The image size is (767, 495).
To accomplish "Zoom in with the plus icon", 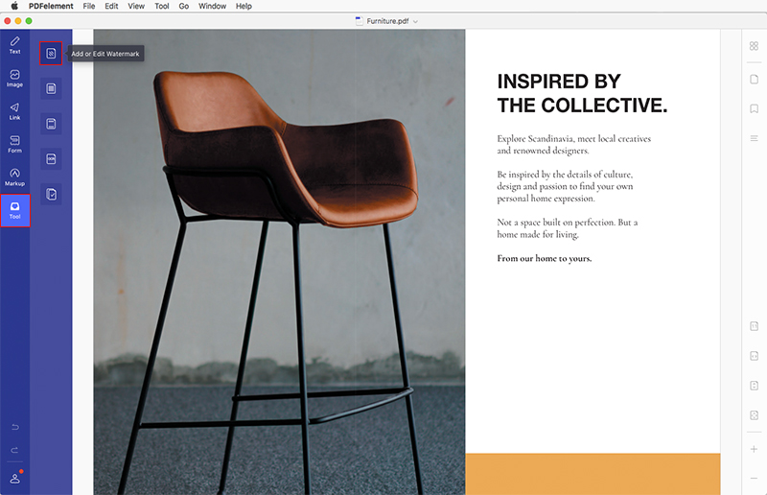I will pos(754,449).
